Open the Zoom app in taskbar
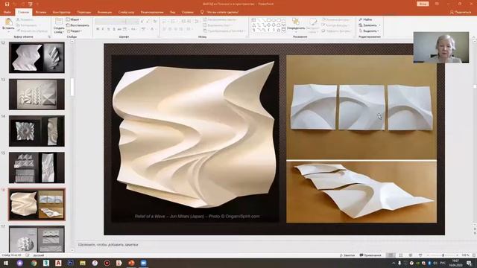 pyautogui.click(x=144, y=263)
